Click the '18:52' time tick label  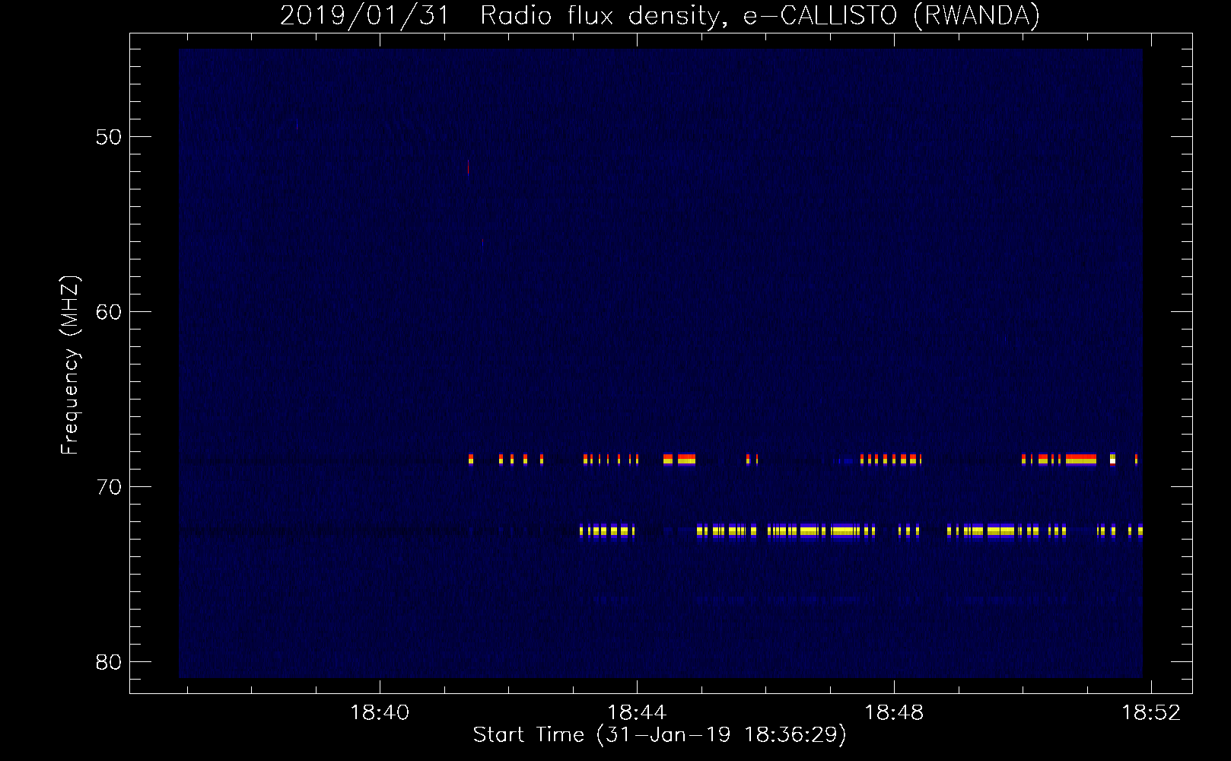pos(1151,712)
